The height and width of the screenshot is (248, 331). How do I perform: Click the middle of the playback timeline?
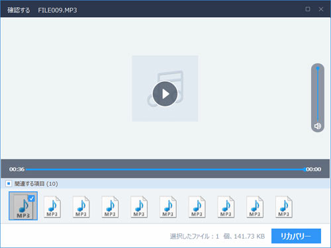point(165,169)
